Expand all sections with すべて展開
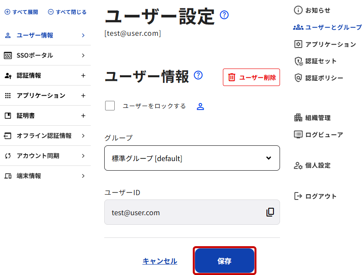 [x=21, y=12]
